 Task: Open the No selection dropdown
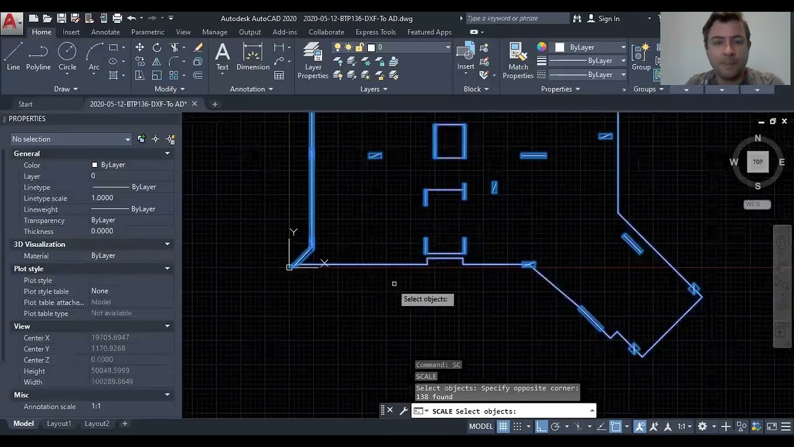(x=71, y=139)
